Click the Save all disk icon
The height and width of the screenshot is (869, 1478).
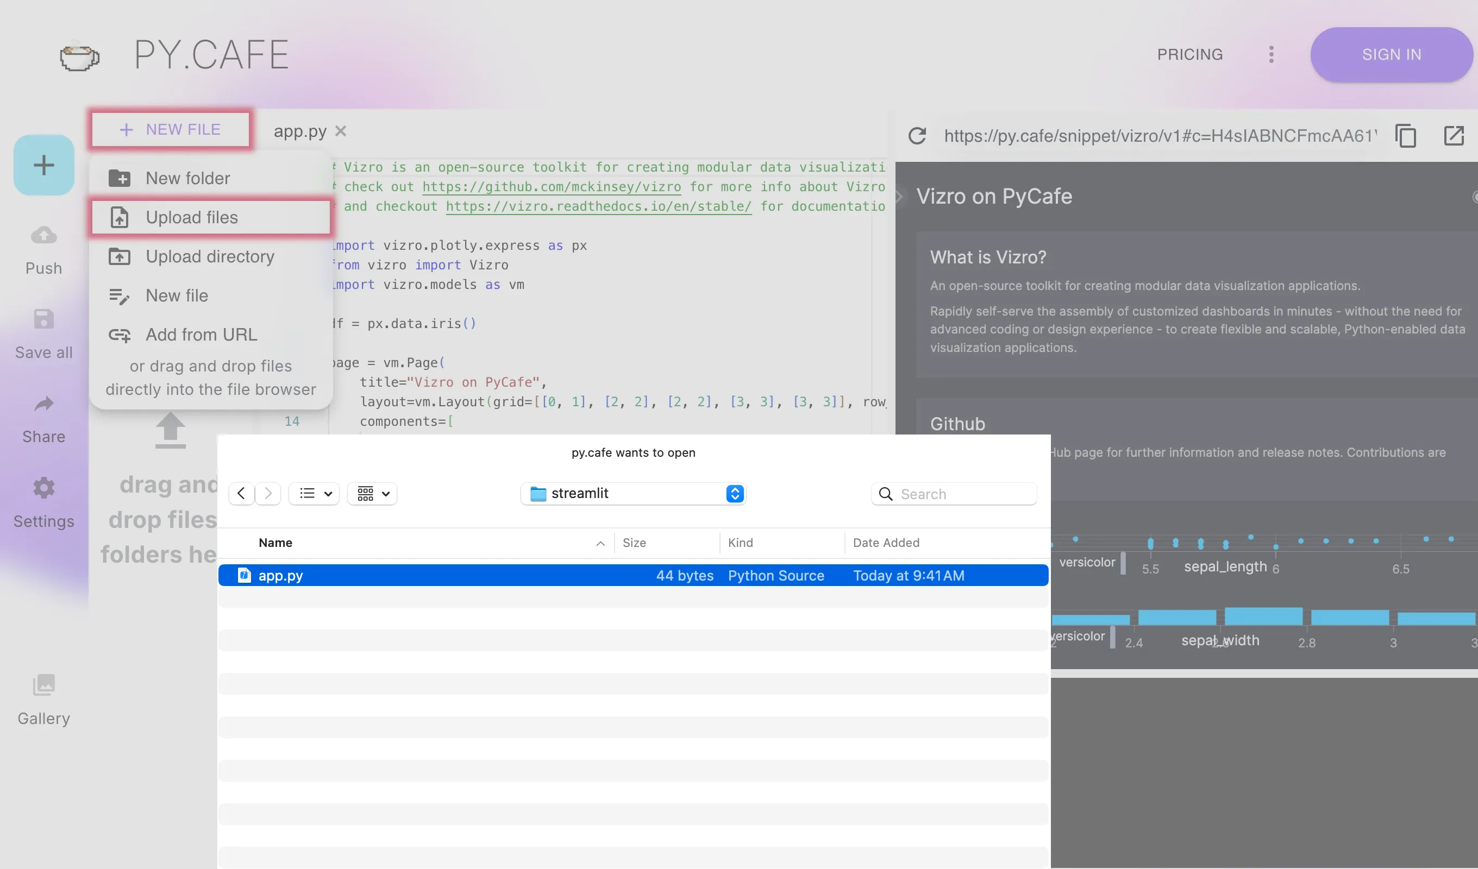[x=44, y=319]
